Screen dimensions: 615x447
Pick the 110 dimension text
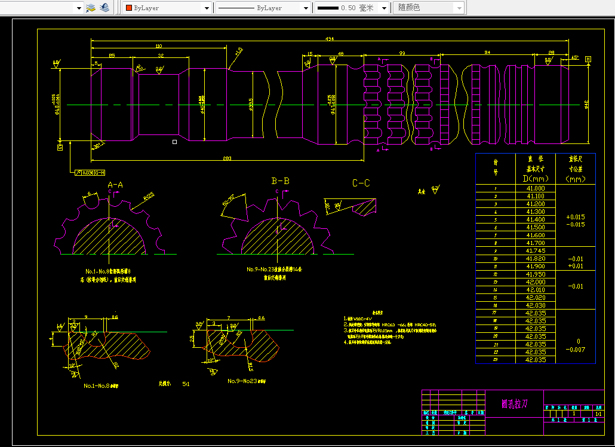click(158, 46)
